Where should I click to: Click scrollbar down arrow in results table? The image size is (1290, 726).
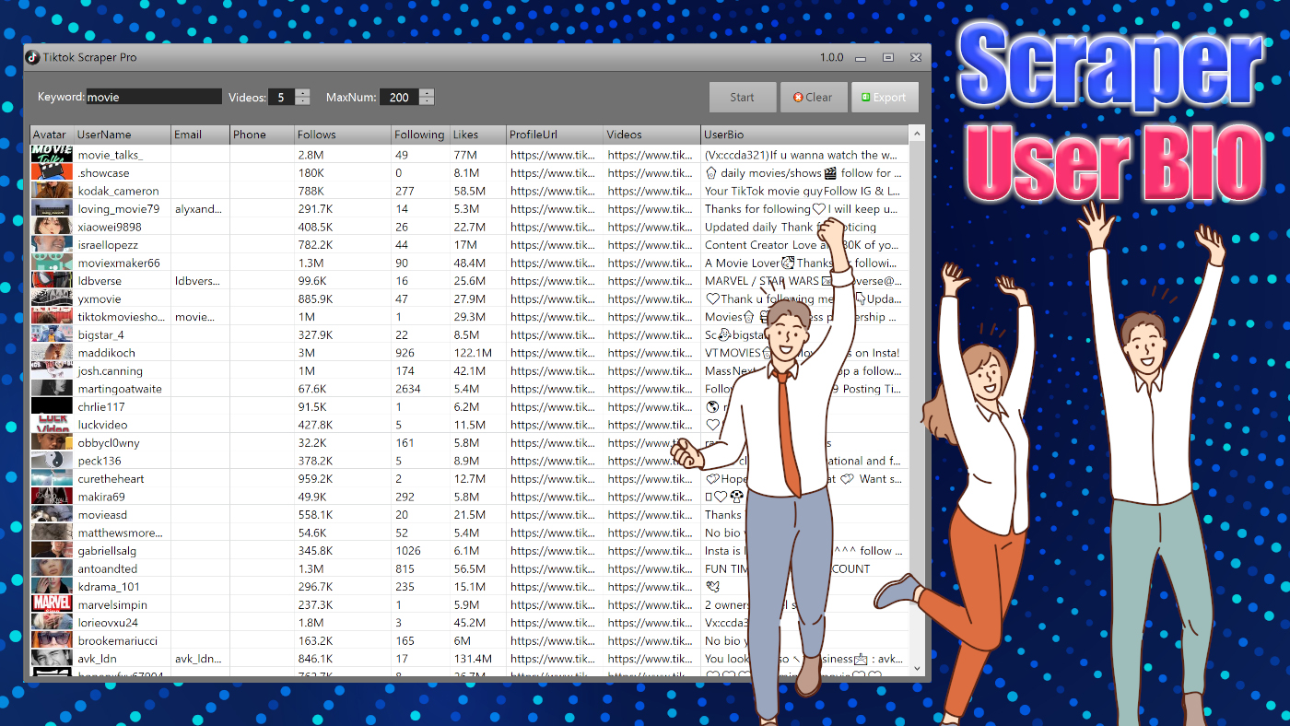click(917, 667)
